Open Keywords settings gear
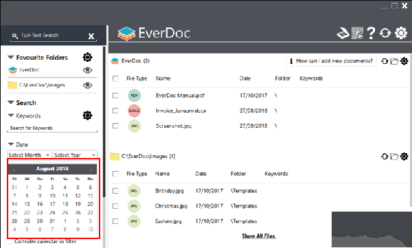412x248 pixels. coord(87,115)
